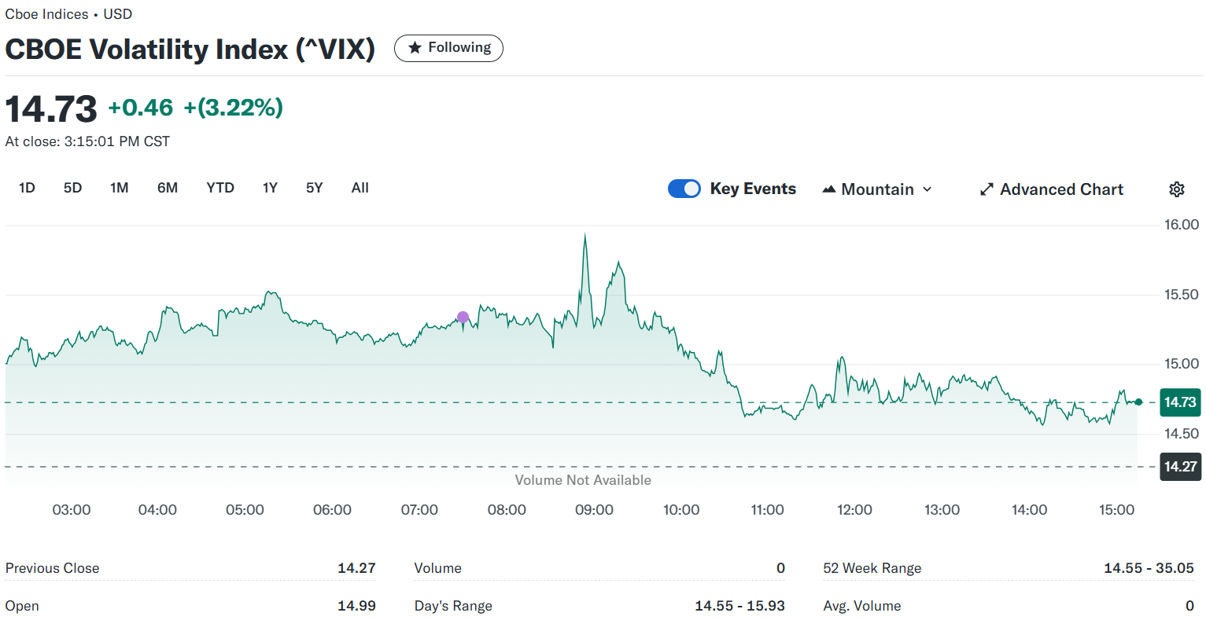Click the large 14.73 price value
The image size is (1206, 620).
pyautogui.click(x=51, y=108)
